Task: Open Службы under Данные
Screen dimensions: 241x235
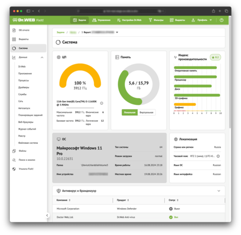Action: (x=22, y=94)
